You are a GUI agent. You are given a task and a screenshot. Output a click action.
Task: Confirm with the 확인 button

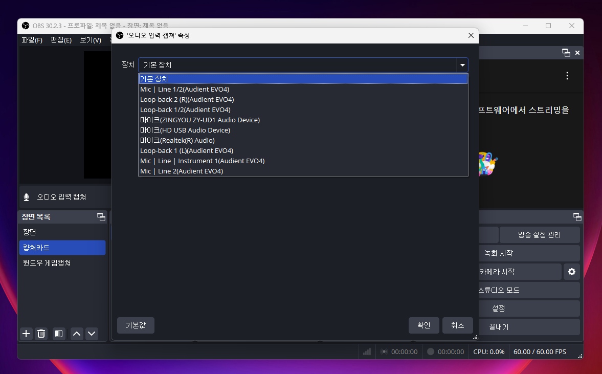click(x=424, y=325)
